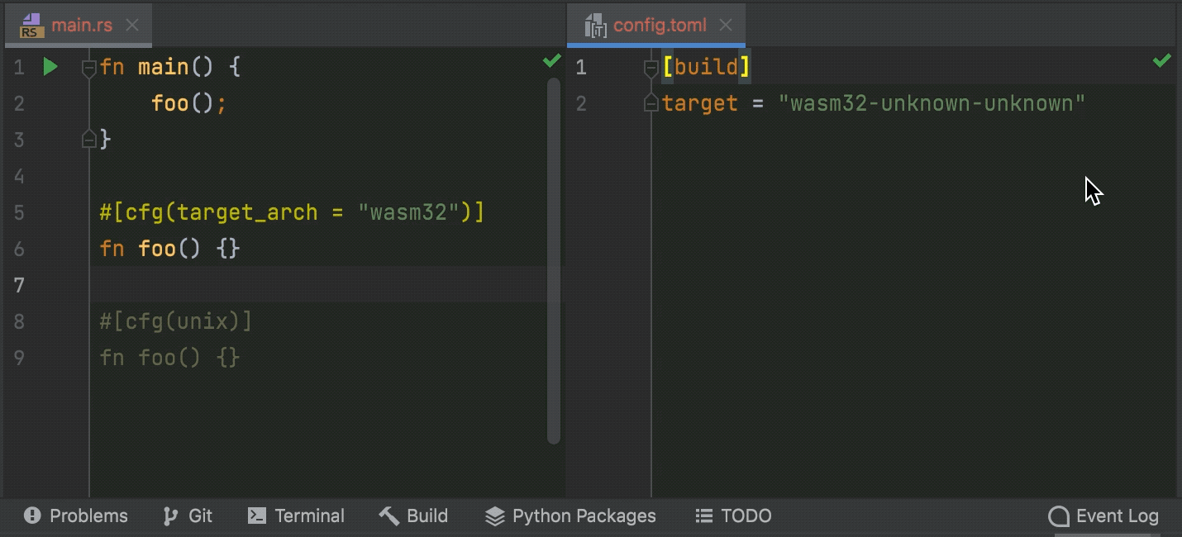
Task: Click the inspection checkmark in config.toml editor
Action: coord(1161,60)
